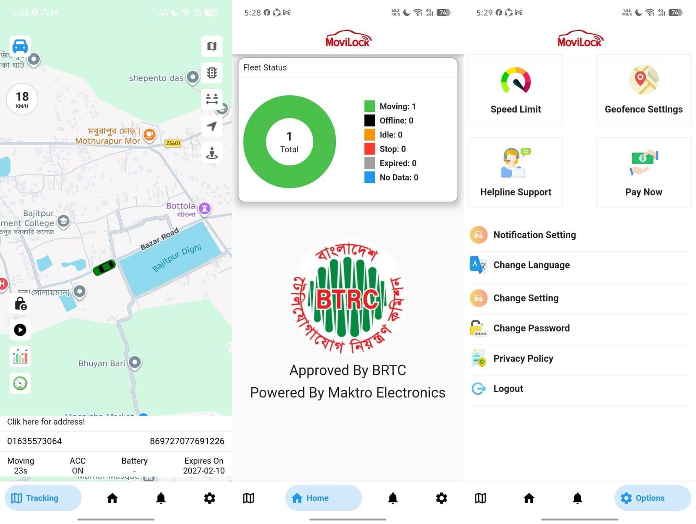The image size is (696, 524).
Task: Tap the green speedometer gauge icon
Action: click(20, 383)
